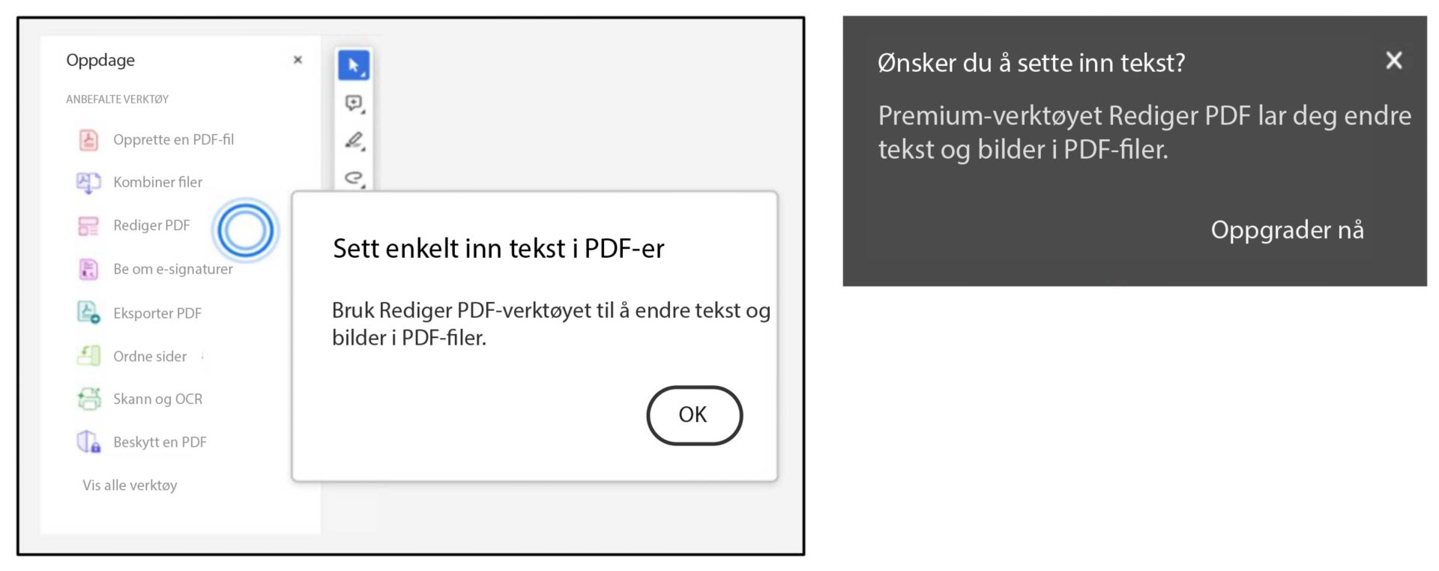The width and height of the screenshot is (1439, 571).
Task: Click the Ordne sider icon
Action: click(88, 356)
